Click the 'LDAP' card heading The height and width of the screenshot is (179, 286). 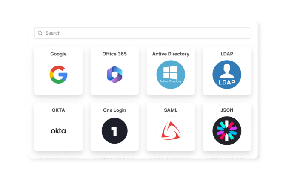(x=227, y=54)
